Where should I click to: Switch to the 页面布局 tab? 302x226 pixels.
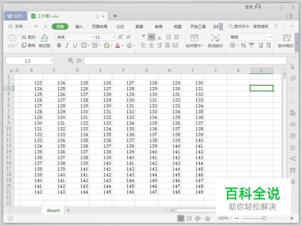[x=100, y=27]
